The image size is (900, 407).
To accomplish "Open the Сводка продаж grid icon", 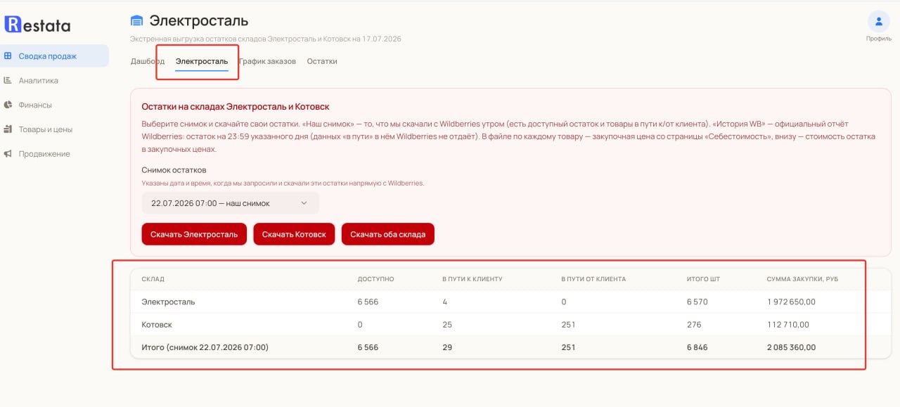I will click(x=8, y=56).
